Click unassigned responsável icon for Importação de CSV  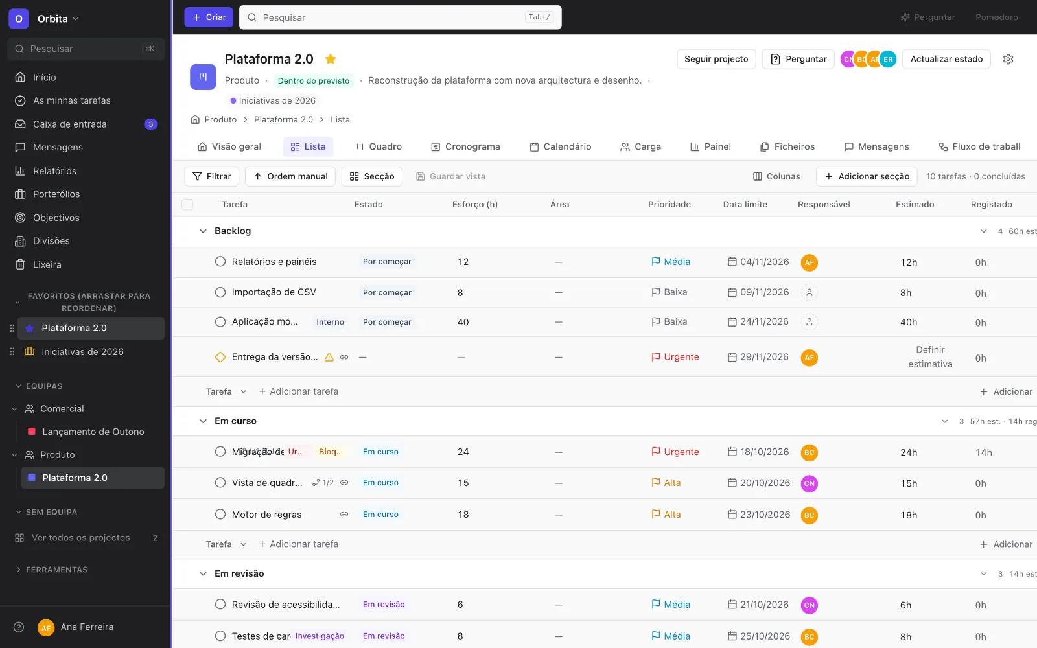point(809,292)
